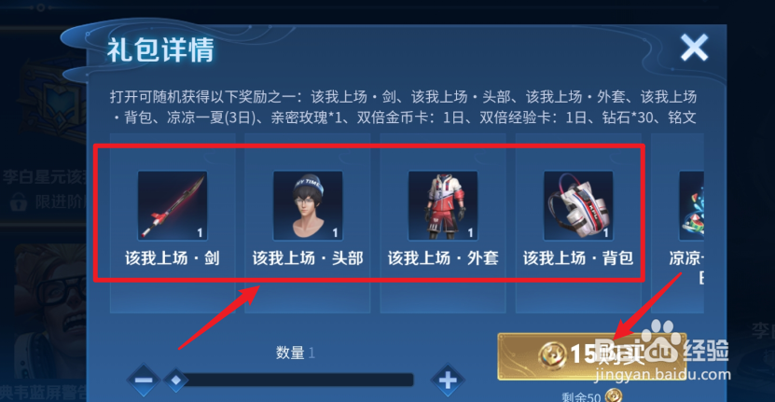The image size is (775, 402).
Task: Click the 该我上场·背包 item label
Action: (x=578, y=257)
